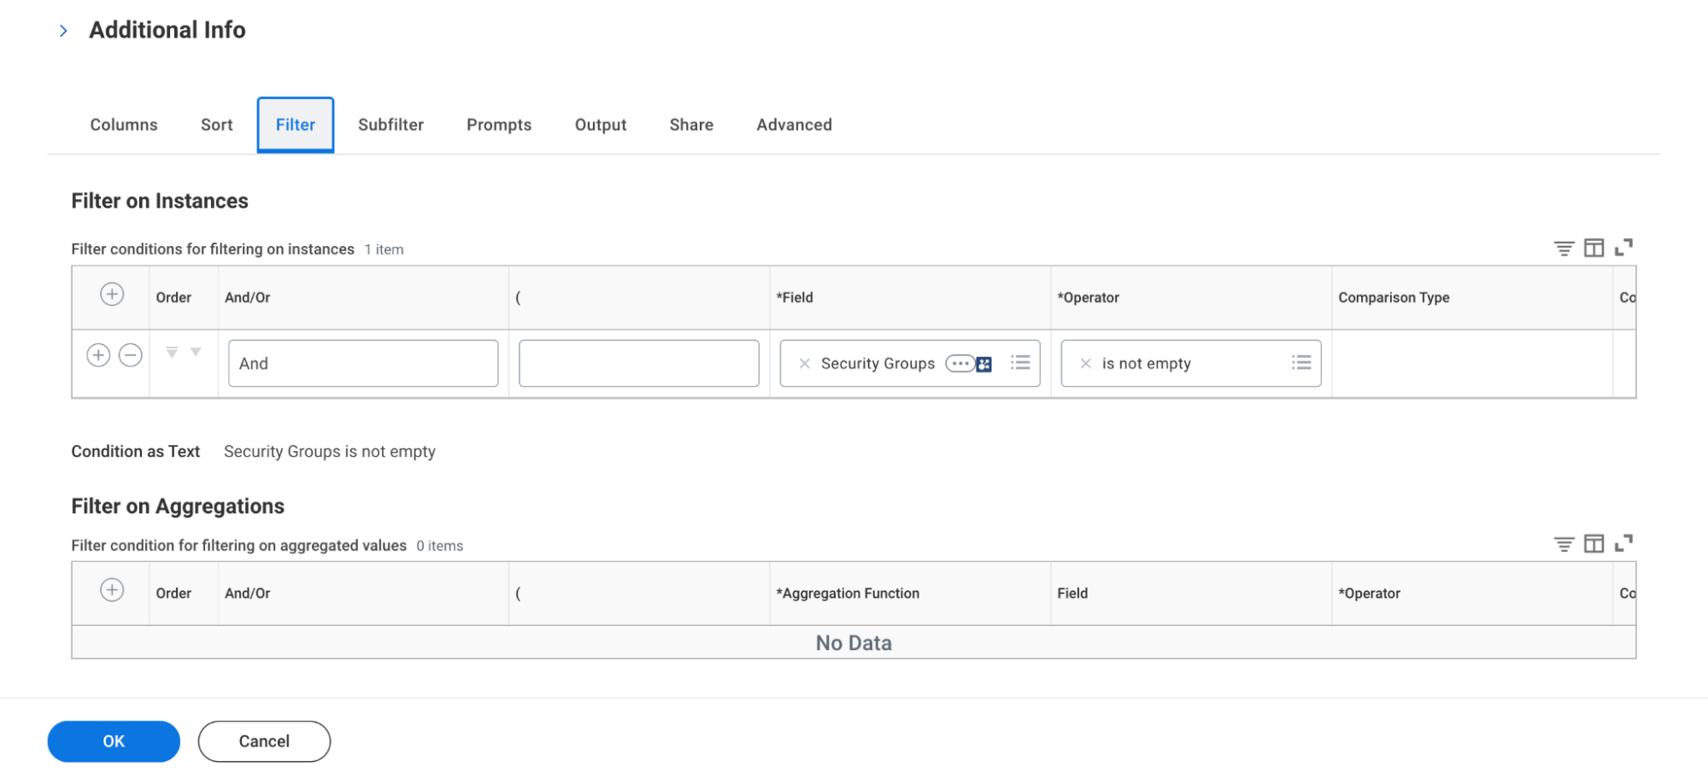Click the And/Or field showing And
The height and width of the screenshot is (784, 1708).
pos(363,364)
